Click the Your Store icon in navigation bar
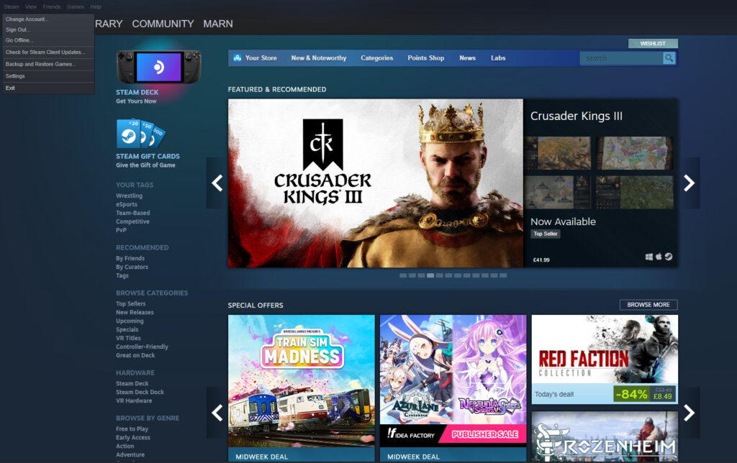737x463 pixels. point(237,58)
